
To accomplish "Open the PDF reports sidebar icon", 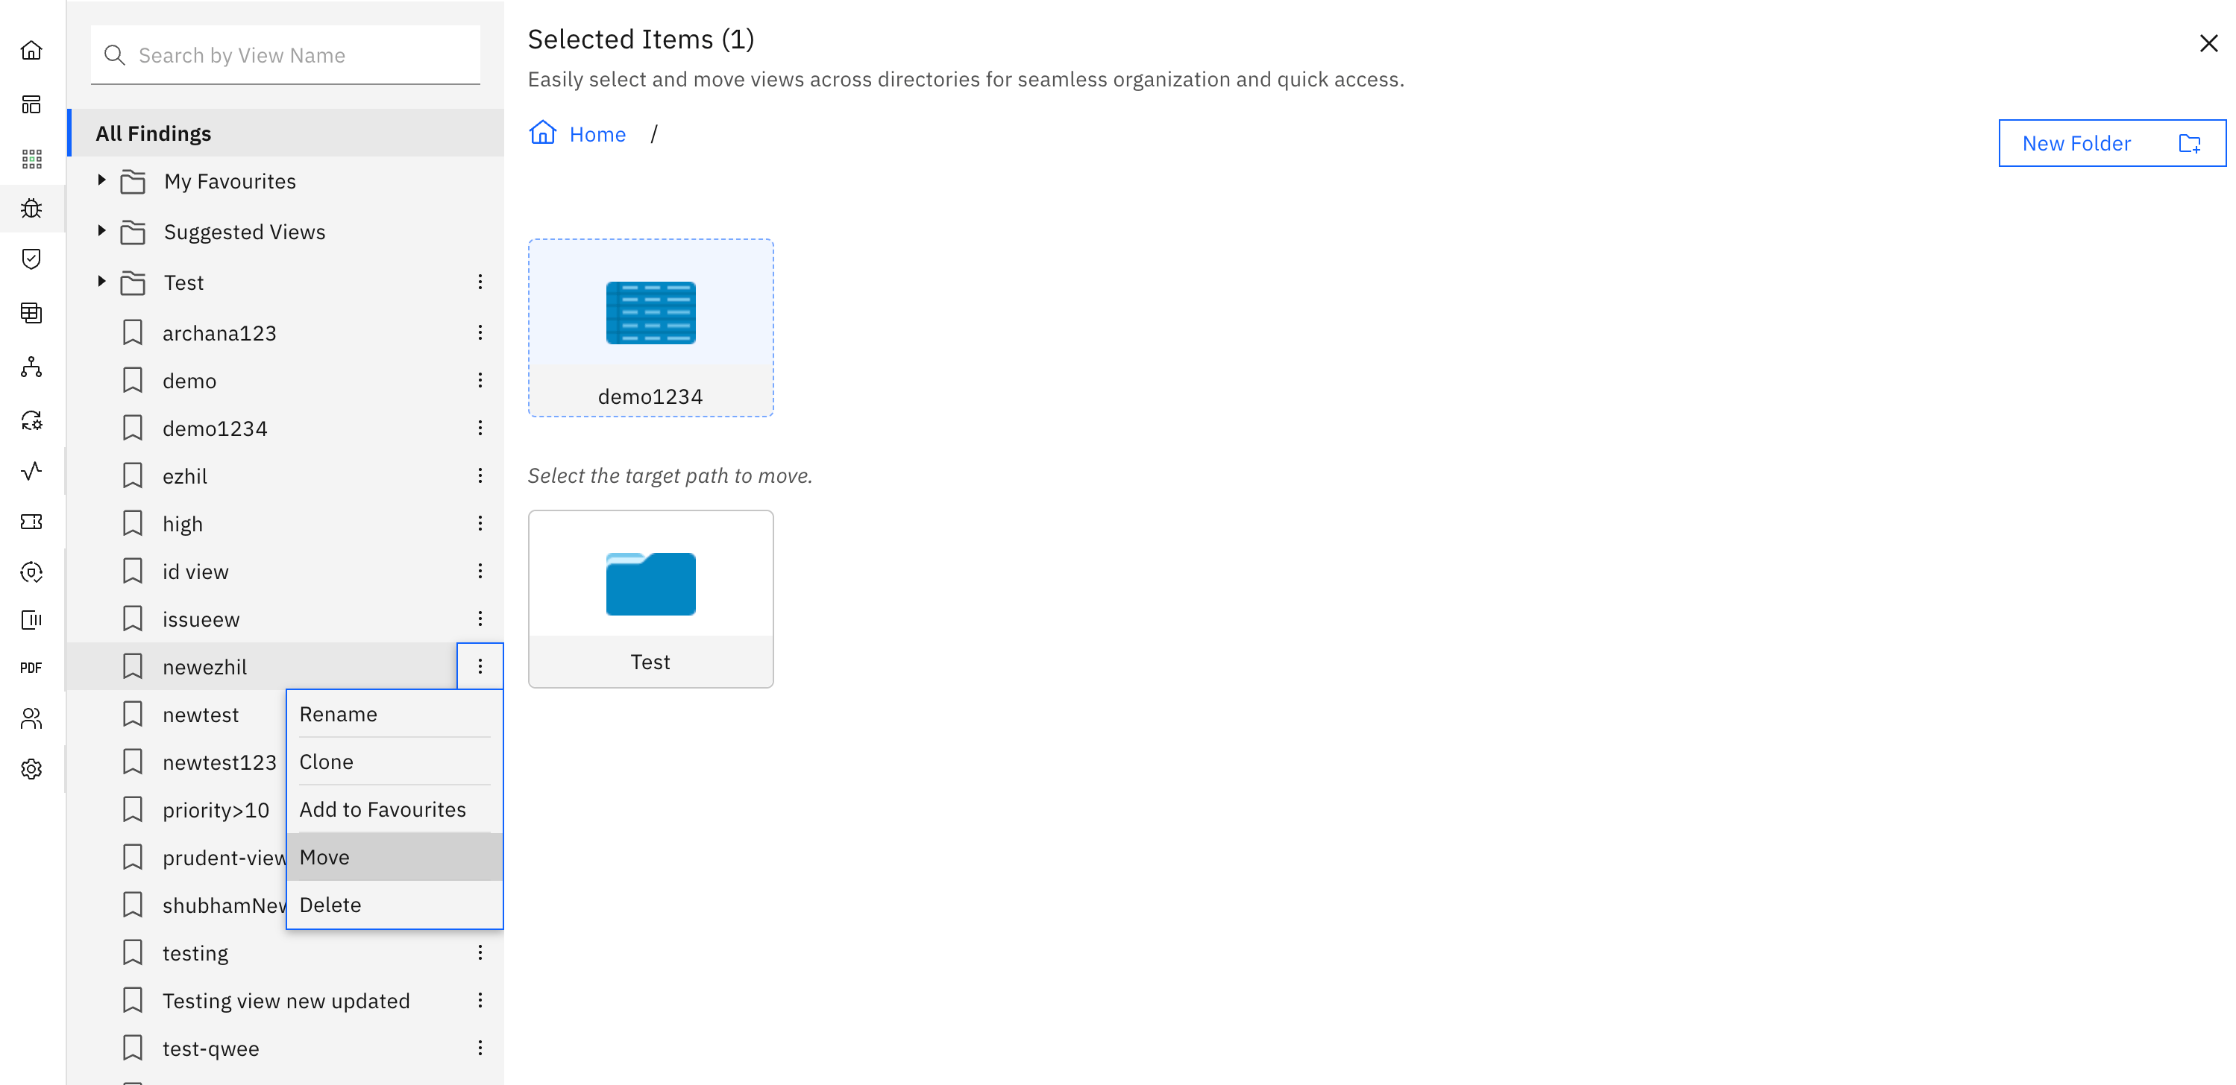I will [x=31, y=668].
